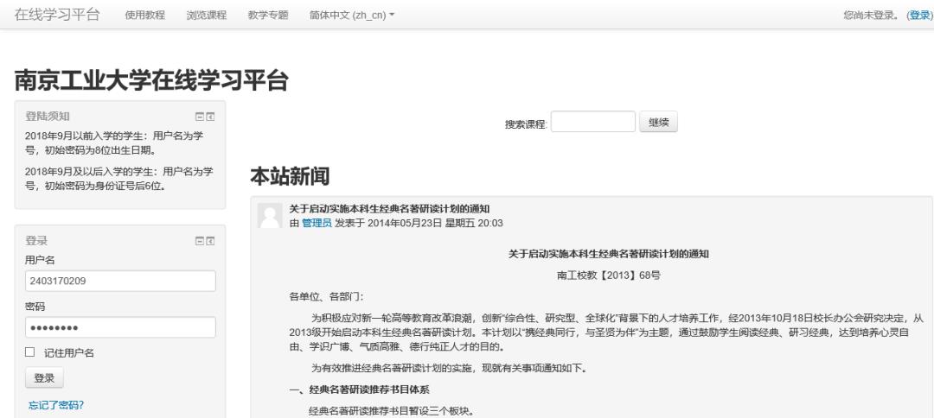Image resolution: width=934 pixels, height=418 pixels.
Task: Expand the 简体中文 (zh_cn) language dropdown
Action: click(x=351, y=16)
